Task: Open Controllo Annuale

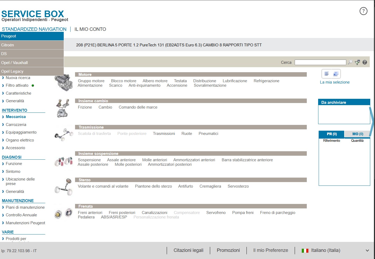Action: [21, 215]
